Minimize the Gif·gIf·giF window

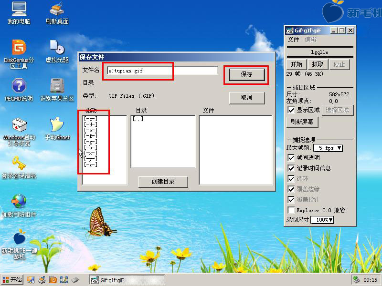pos(334,31)
